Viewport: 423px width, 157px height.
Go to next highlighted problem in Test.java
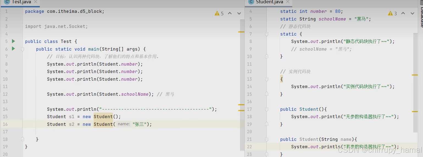point(239,13)
